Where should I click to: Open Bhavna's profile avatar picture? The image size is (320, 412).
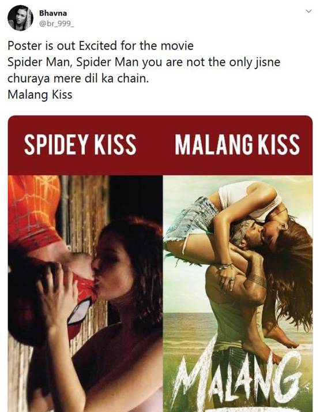[x=21, y=18]
